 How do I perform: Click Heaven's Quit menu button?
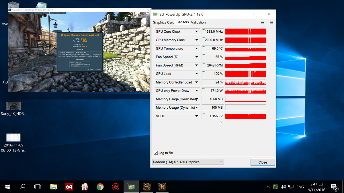tap(64, 13)
